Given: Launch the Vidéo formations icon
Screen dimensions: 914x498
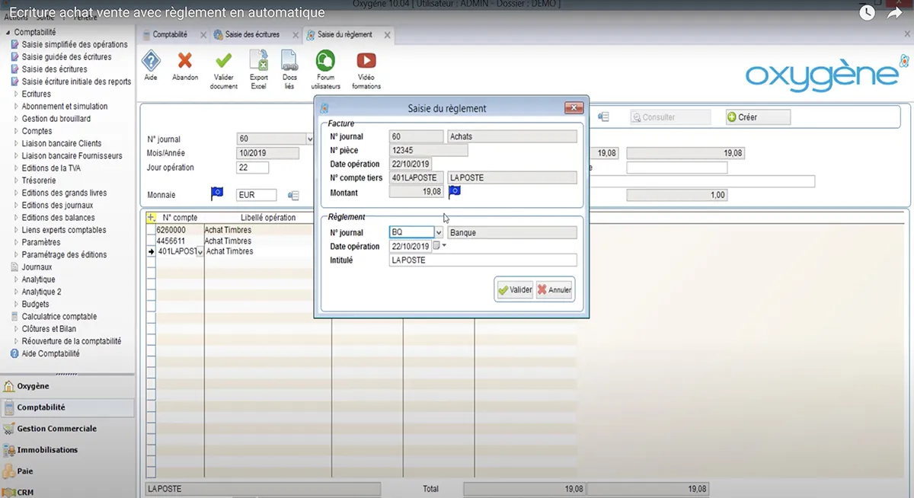Looking at the screenshot, I should [x=366, y=61].
